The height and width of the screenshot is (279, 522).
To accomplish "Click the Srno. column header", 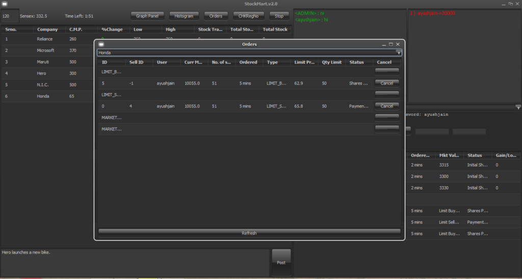I will (x=17, y=29).
